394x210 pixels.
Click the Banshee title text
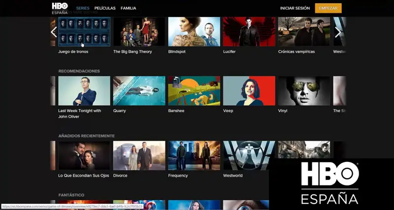(176, 111)
